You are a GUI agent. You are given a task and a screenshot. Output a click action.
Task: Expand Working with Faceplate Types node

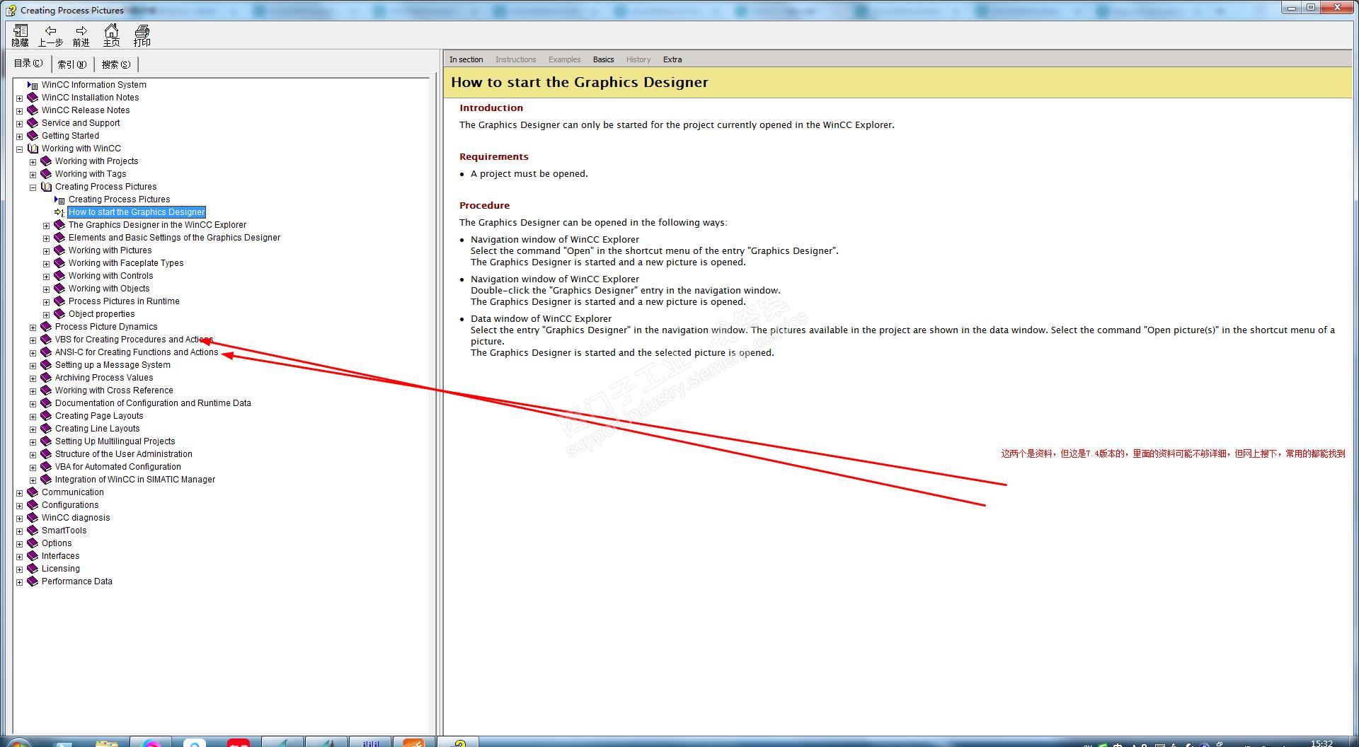click(47, 264)
